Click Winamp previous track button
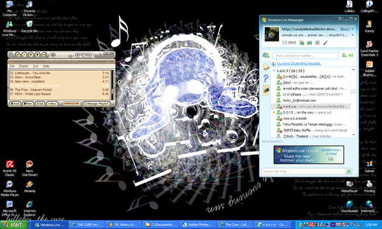The image size is (382, 229). [18, 55]
